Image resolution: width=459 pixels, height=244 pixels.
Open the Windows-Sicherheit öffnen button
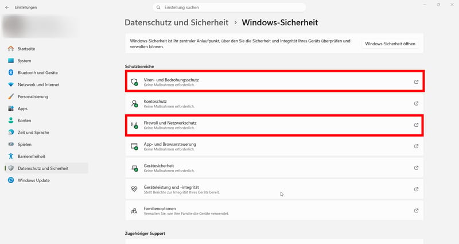pyautogui.click(x=390, y=44)
